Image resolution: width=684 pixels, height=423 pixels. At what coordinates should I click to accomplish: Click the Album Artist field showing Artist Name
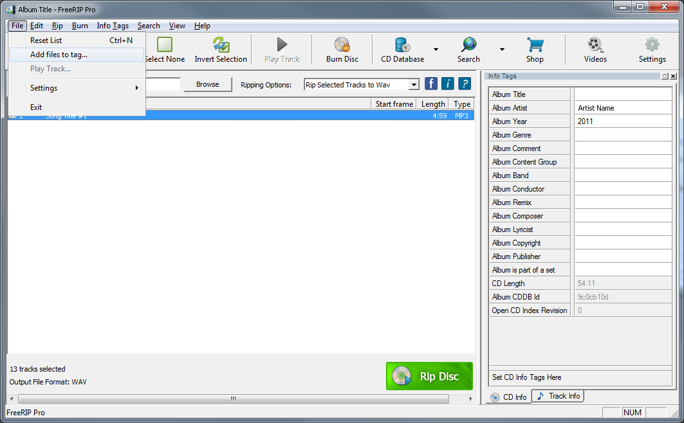[623, 107]
